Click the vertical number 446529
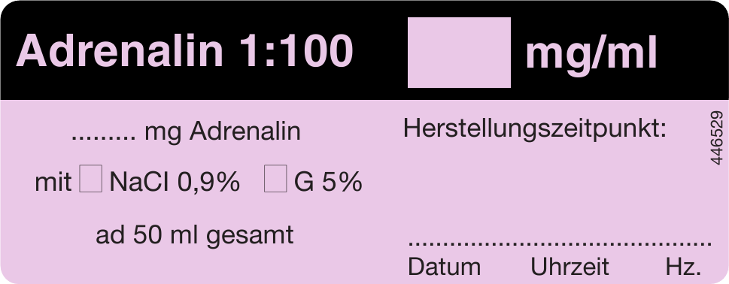This screenshot has height=284, width=729. point(717,137)
